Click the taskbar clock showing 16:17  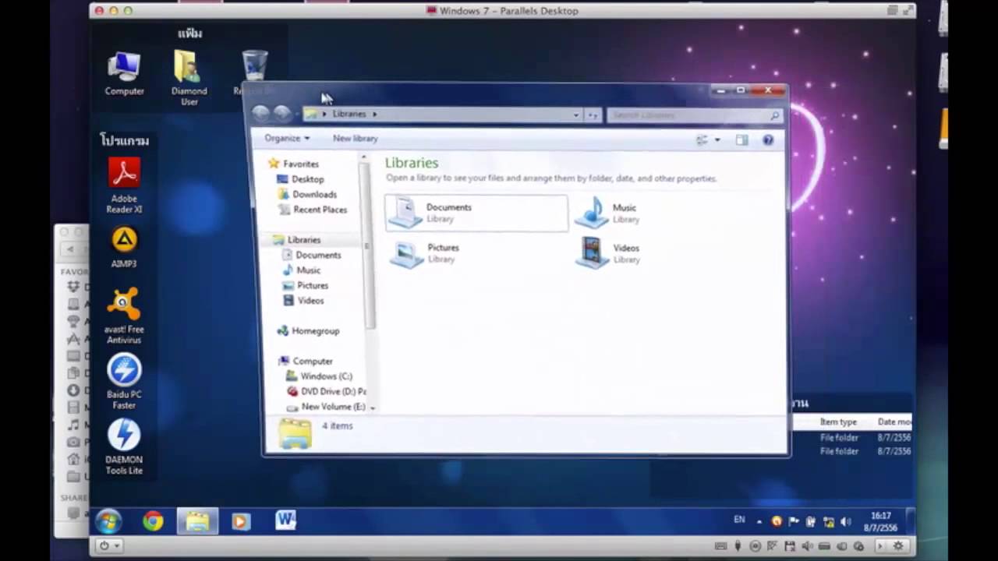(x=880, y=521)
